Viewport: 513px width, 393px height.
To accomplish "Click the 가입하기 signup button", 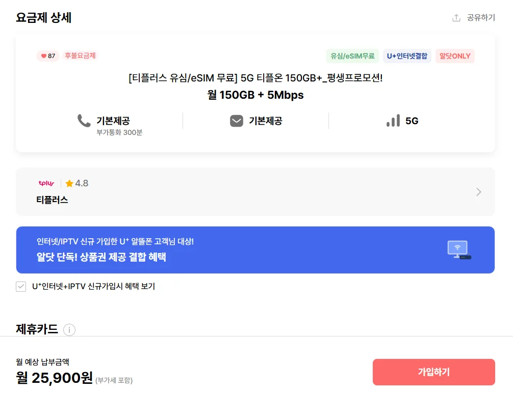I will (x=434, y=372).
